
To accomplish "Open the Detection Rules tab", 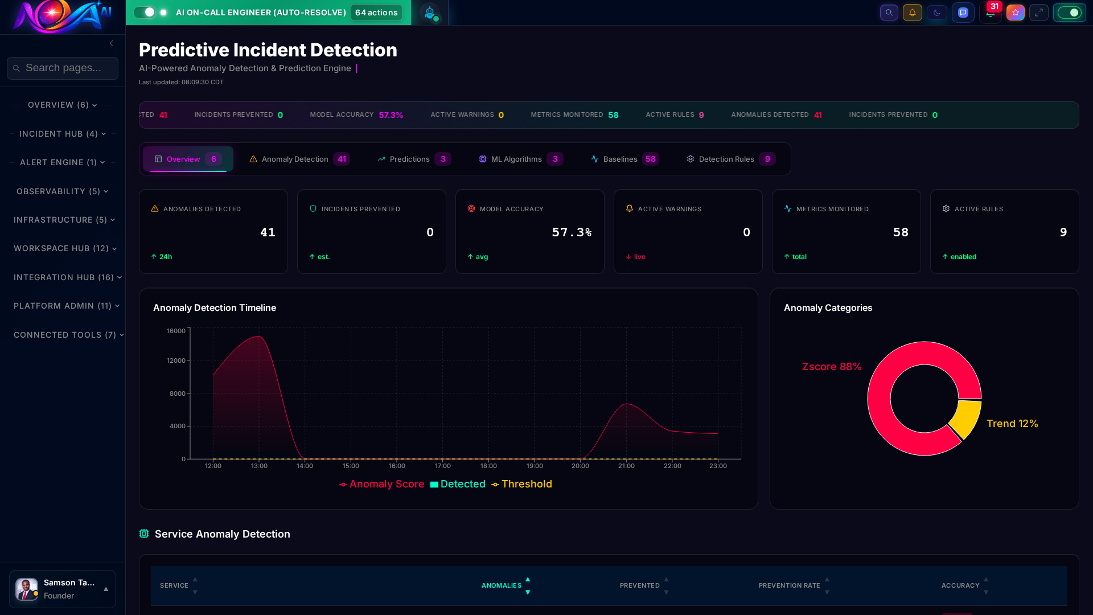I will [730, 159].
